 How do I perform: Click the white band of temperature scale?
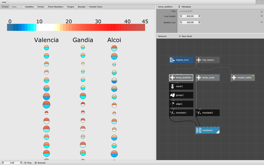click(x=45, y=27)
